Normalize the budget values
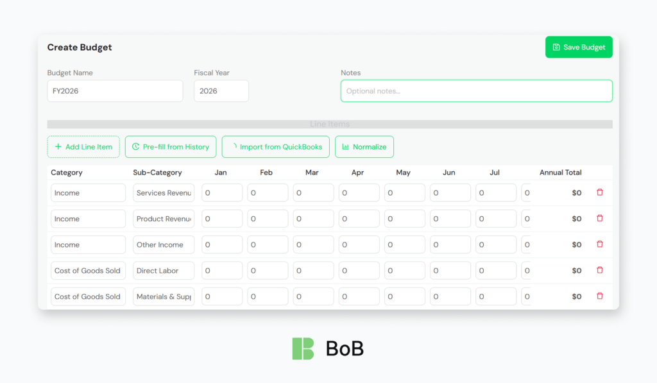Screen dimensions: 657x383 [364, 147]
